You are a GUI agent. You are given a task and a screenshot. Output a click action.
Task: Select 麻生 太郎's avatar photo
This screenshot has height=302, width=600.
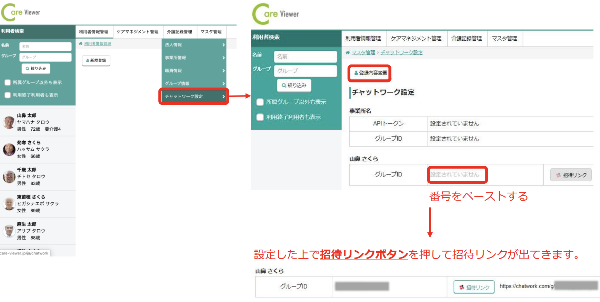pos(9,231)
